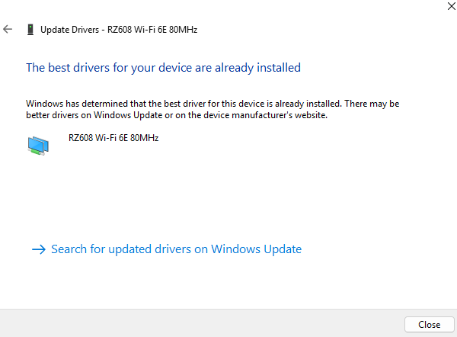This screenshot has width=457, height=337.
Task: Select the RZ608 Wi-Fi 6E 80MHz device label
Action: pos(113,138)
